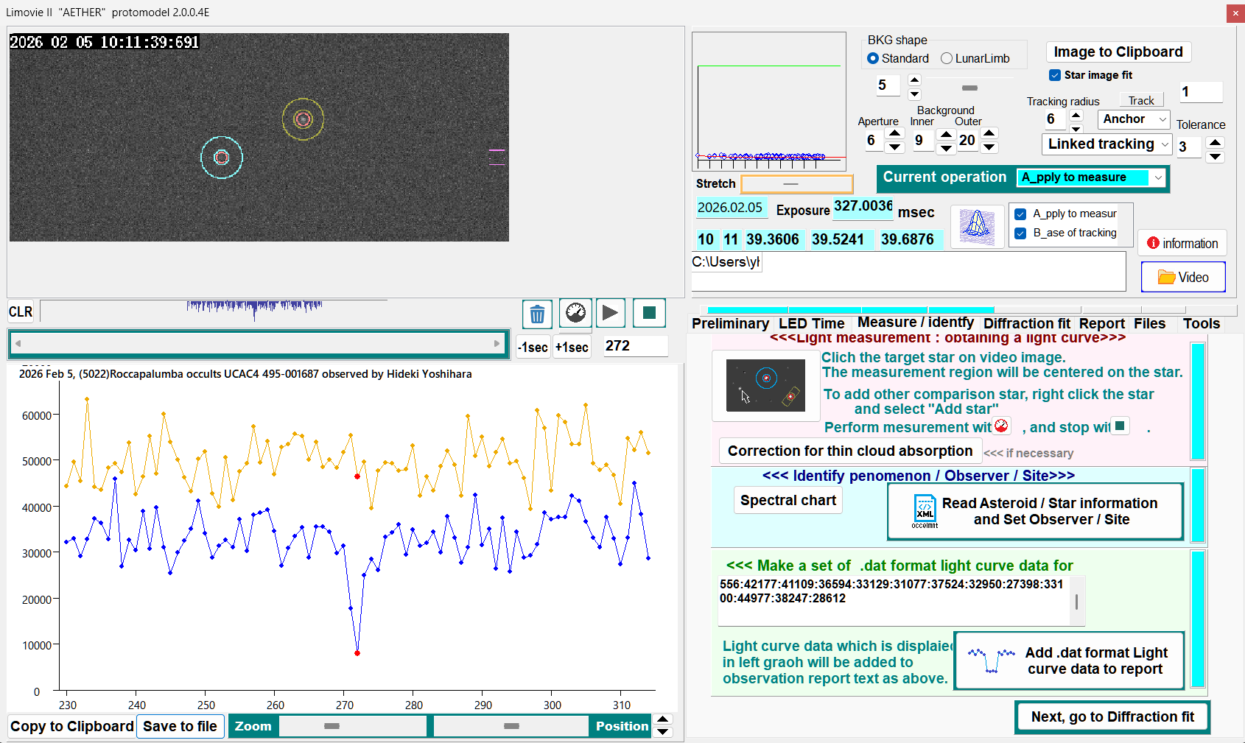Switch to the Diffraction fit tab
1245x743 pixels.
(x=1026, y=323)
